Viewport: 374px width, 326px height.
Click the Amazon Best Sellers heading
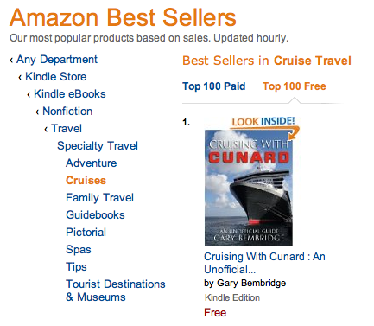123,17
